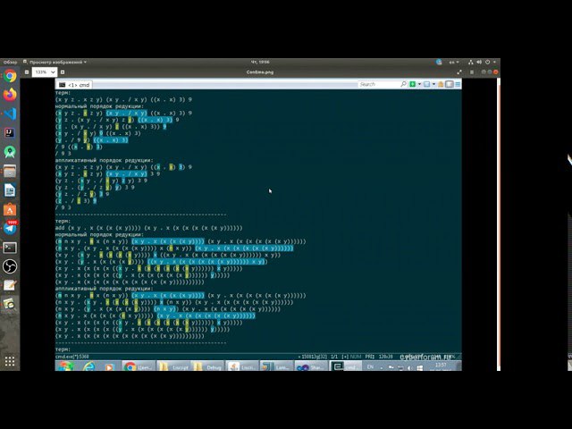Screen dimensions: 572x429
Task: Expand the new console dropdown arrow
Action: pyautogui.click(x=419, y=84)
